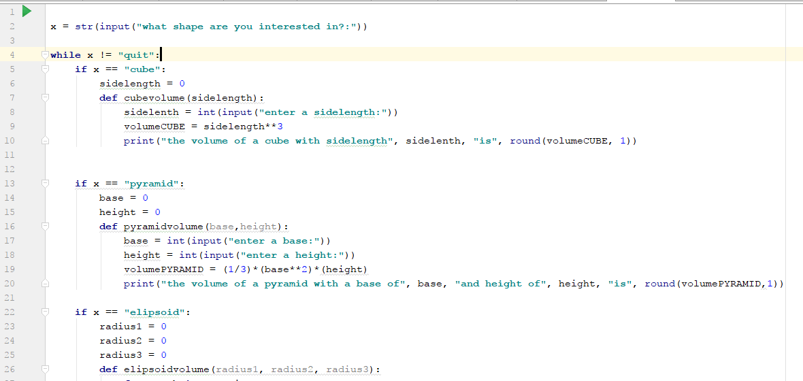
Task: Fold the 'def cubevolume' function
Action: [46, 97]
